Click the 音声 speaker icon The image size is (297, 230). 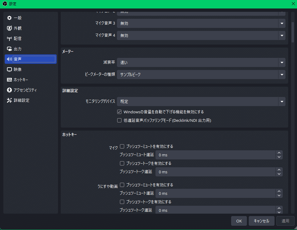pyautogui.click(x=9, y=59)
